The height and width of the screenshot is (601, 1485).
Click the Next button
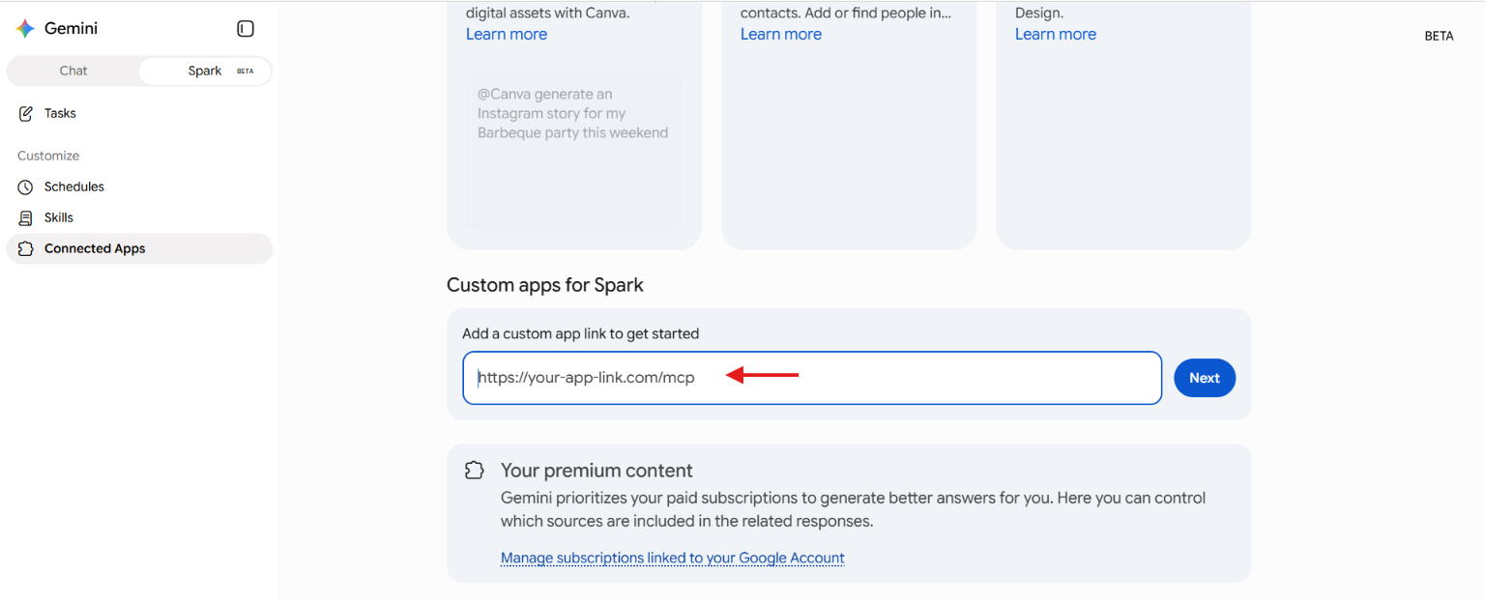pyautogui.click(x=1205, y=378)
